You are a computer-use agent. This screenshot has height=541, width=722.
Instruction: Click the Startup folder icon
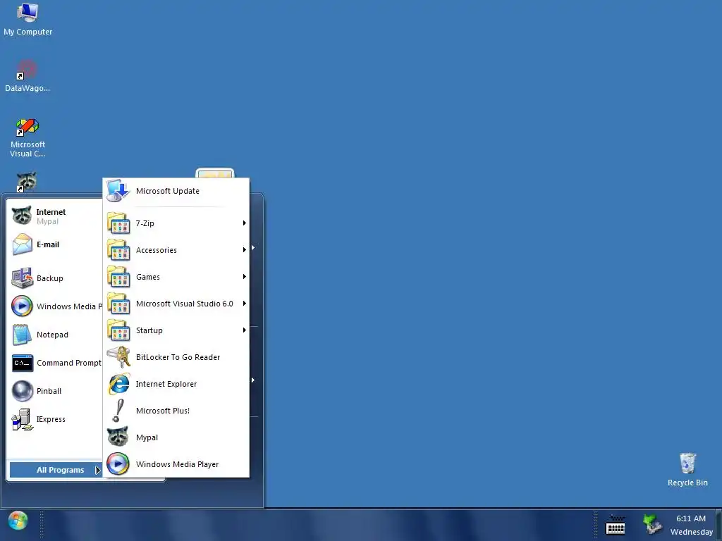point(118,330)
